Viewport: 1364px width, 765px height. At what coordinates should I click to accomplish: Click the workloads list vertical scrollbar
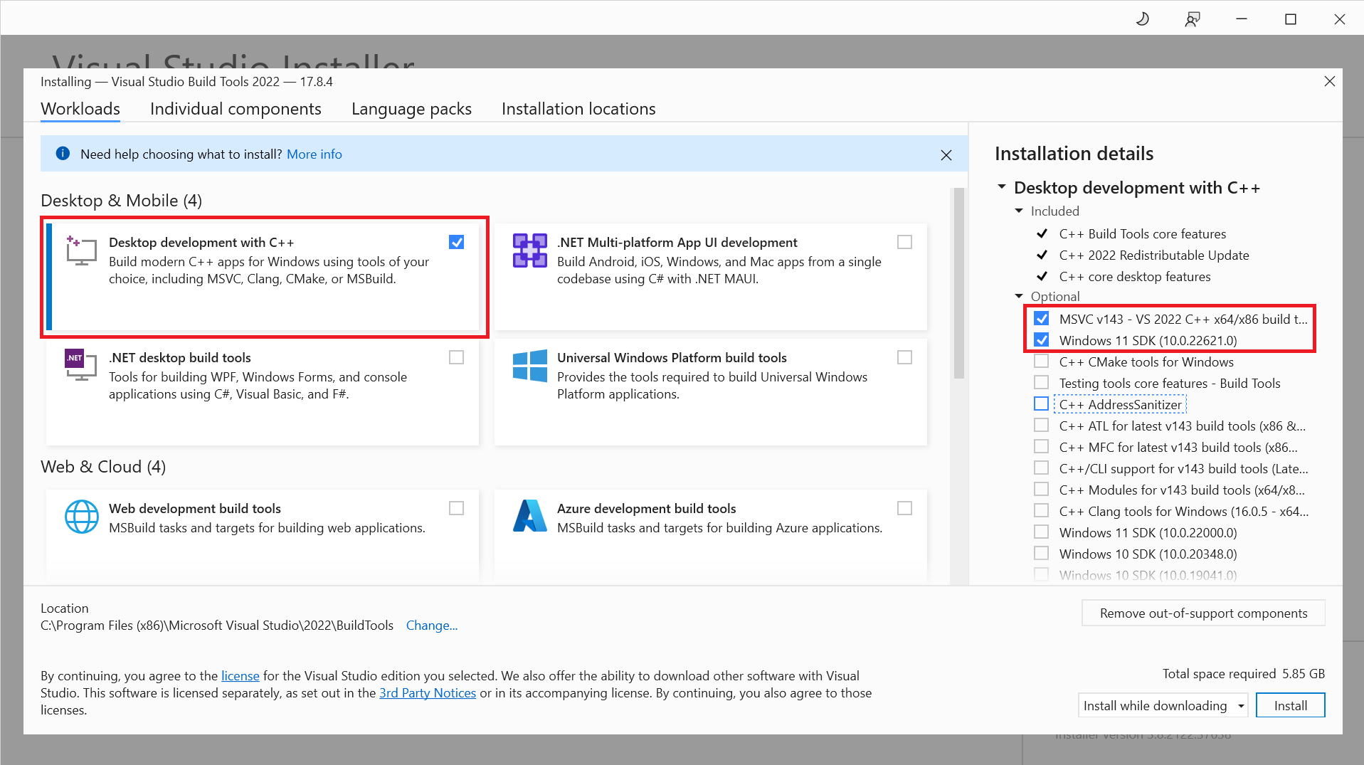coord(958,283)
